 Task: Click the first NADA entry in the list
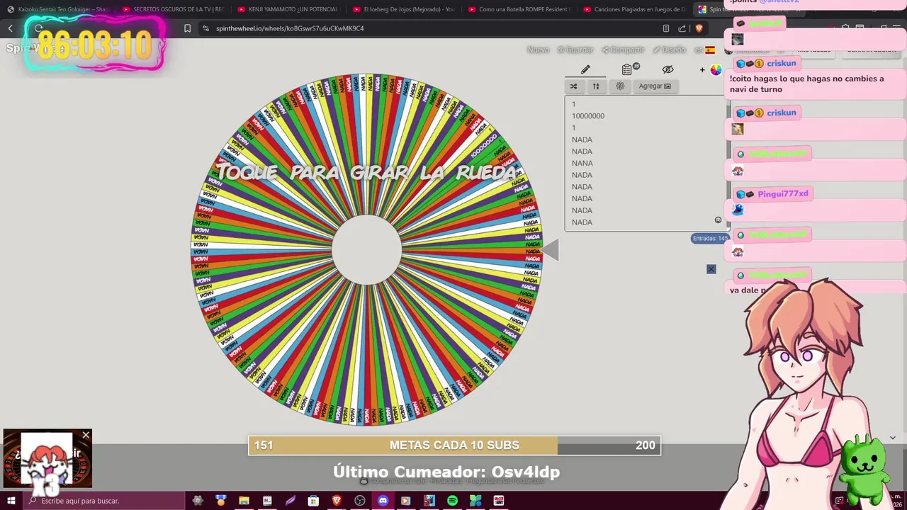582,140
